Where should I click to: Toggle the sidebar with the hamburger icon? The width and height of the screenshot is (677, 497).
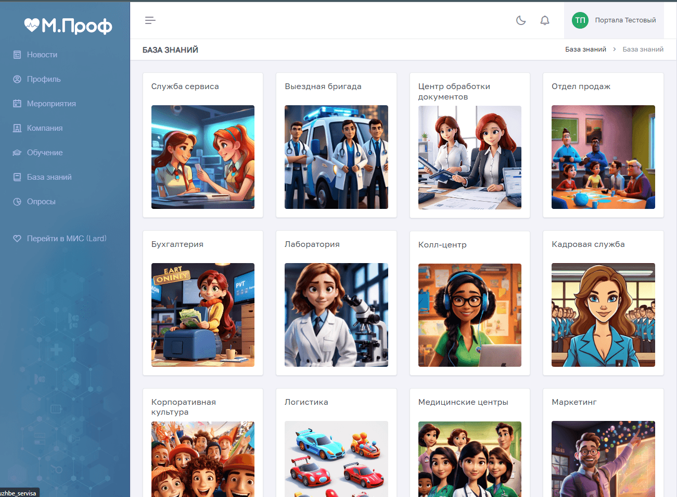coord(150,20)
